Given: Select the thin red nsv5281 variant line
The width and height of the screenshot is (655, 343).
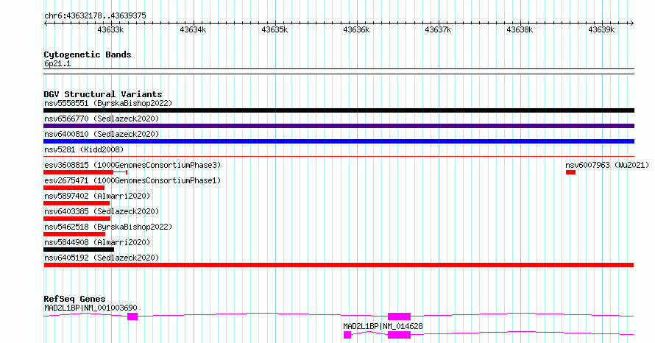Looking at the screenshot, I should click(339, 157).
